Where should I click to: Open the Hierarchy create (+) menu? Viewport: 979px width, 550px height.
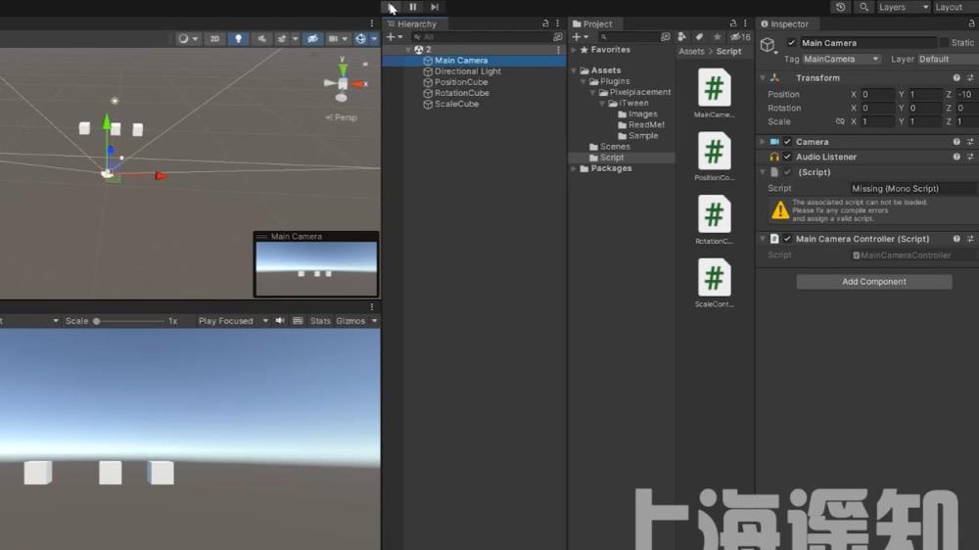pyautogui.click(x=394, y=37)
